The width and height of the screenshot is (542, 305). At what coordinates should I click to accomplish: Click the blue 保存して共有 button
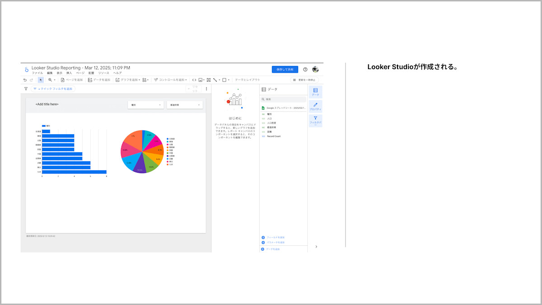click(x=285, y=70)
